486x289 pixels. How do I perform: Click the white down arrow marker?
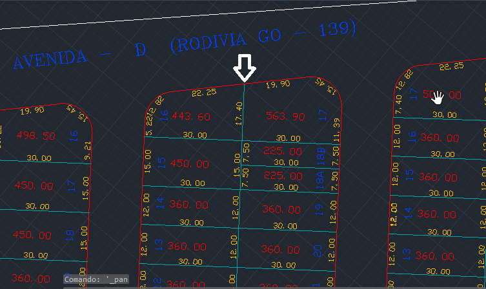(245, 68)
